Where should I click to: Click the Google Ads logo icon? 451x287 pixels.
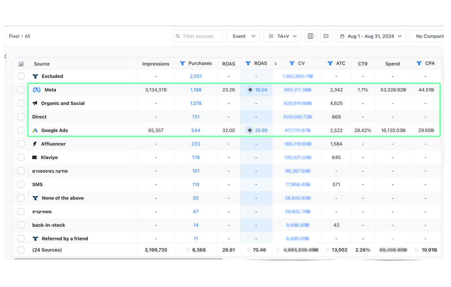[35, 130]
